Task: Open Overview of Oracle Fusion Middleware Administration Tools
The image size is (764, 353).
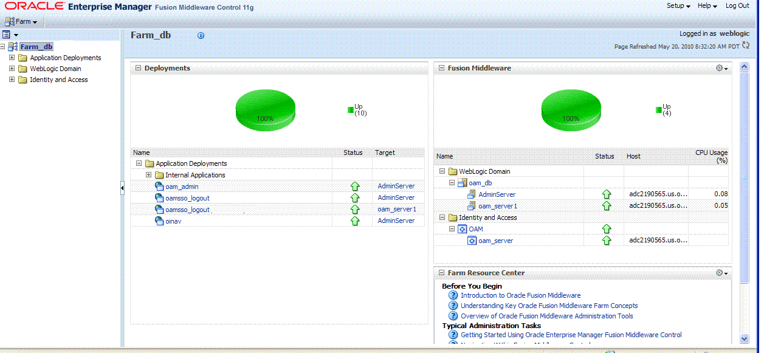Action: (x=546, y=316)
